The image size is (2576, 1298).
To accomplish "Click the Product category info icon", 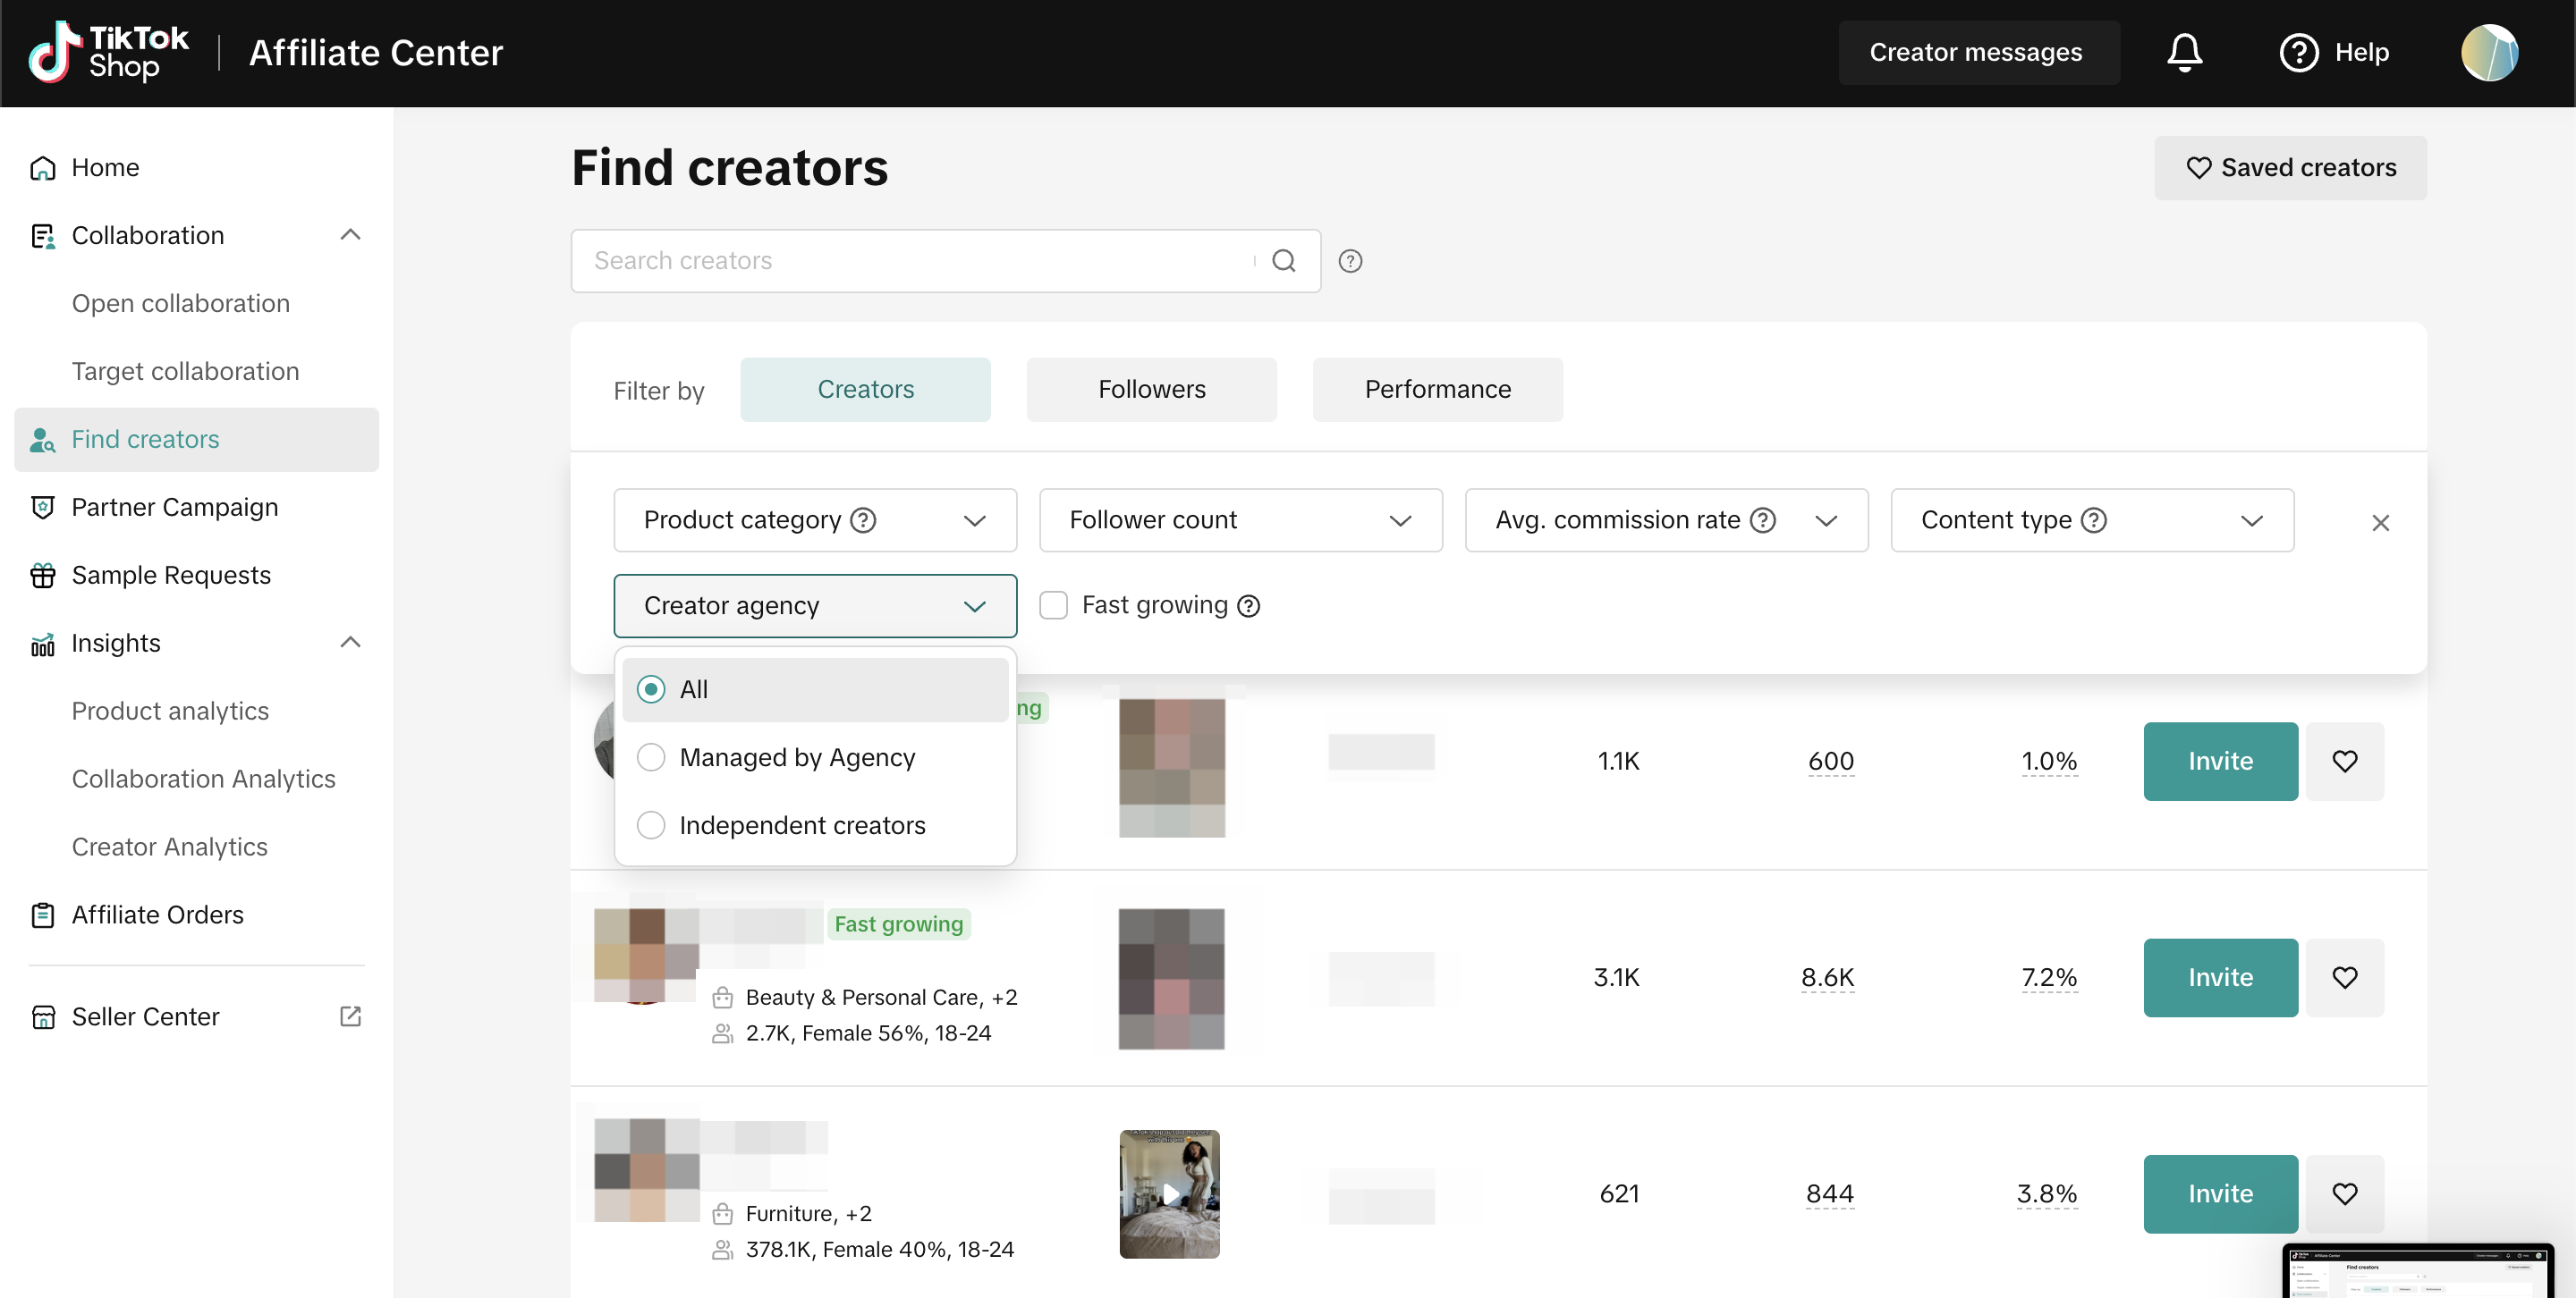I will 863,519.
